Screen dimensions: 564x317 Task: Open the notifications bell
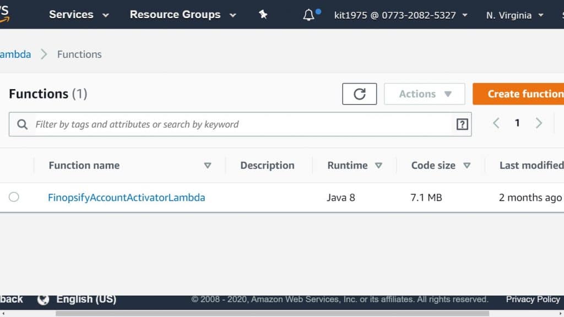[307, 15]
